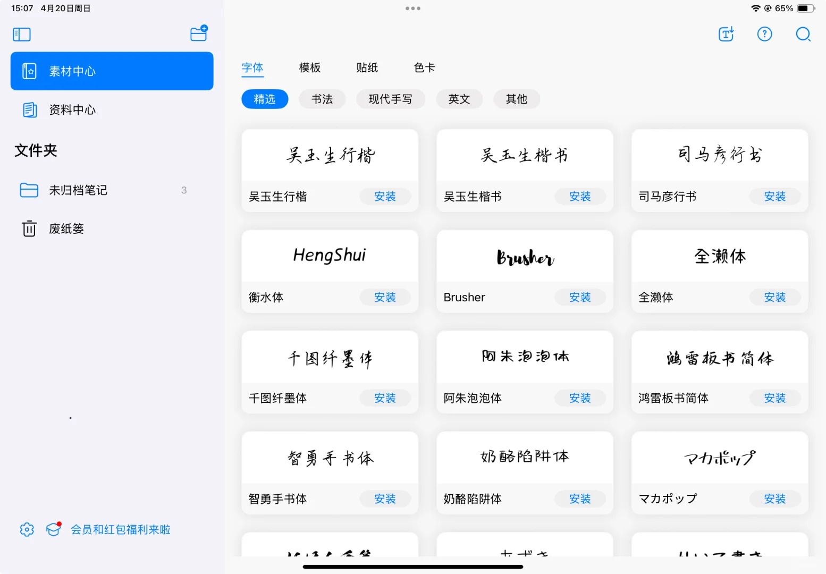Select the 英文 filter chip
The width and height of the screenshot is (826, 574).
(459, 99)
